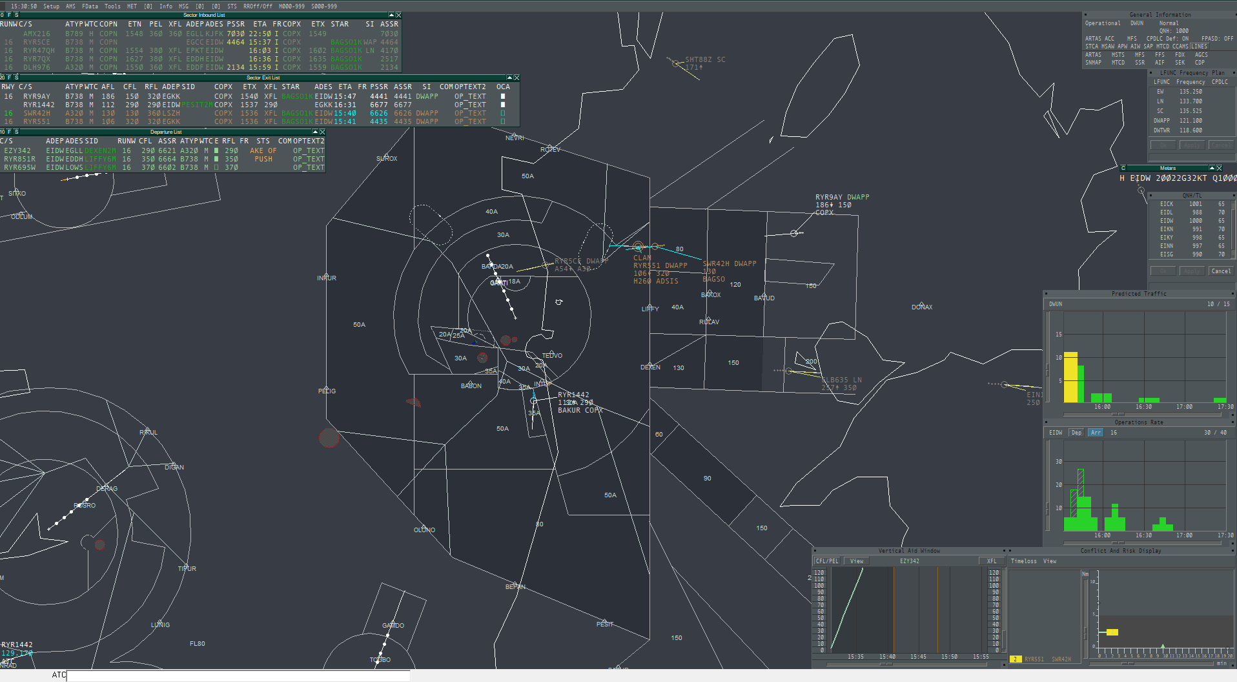Screen dimensions: 1237x682
Task: Click the C icon on Metars titlebar
Action: tap(1123, 168)
